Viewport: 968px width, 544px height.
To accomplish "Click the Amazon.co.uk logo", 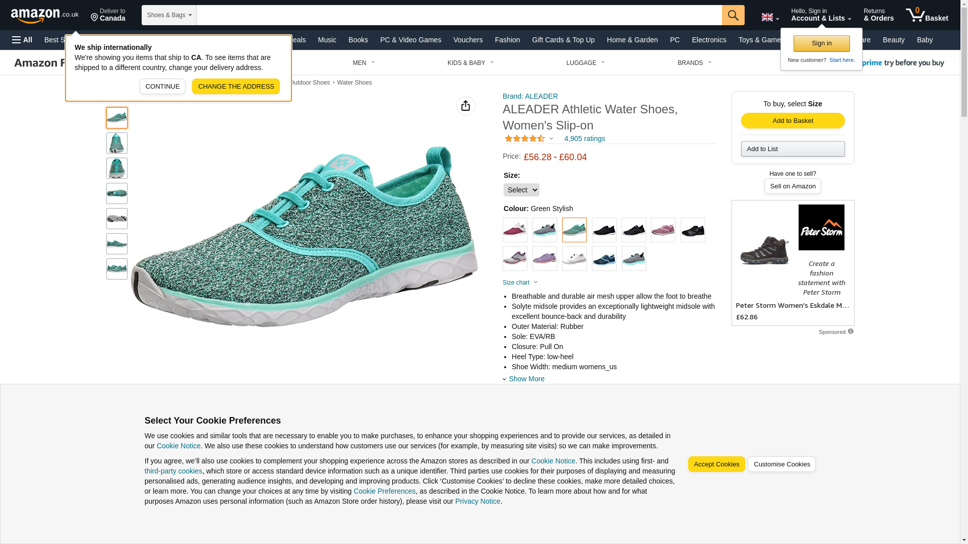I will 45,16.
